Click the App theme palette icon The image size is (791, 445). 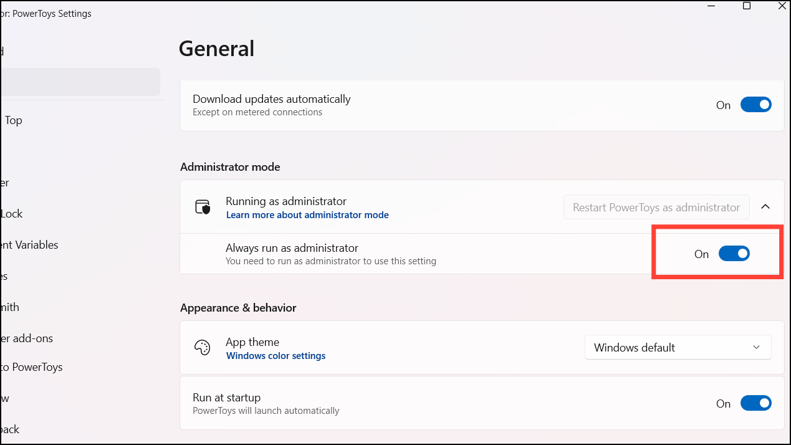pos(203,347)
